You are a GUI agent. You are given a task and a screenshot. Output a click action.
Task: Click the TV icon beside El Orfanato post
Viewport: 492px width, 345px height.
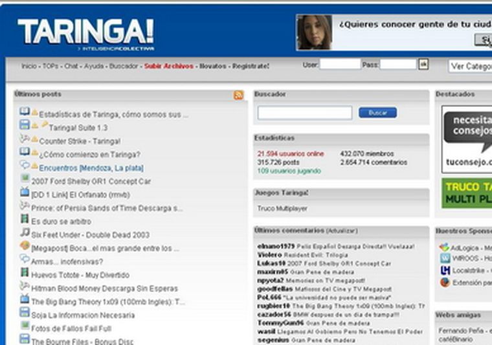25,192
